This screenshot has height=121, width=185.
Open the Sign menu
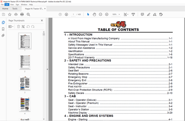coord(18,4)
